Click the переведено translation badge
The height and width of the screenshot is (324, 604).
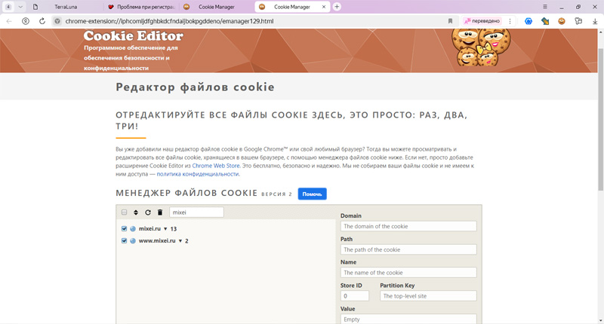[x=482, y=21]
